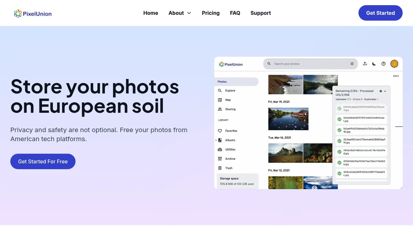Open the user avatar J menu

click(x=394, y=64)
